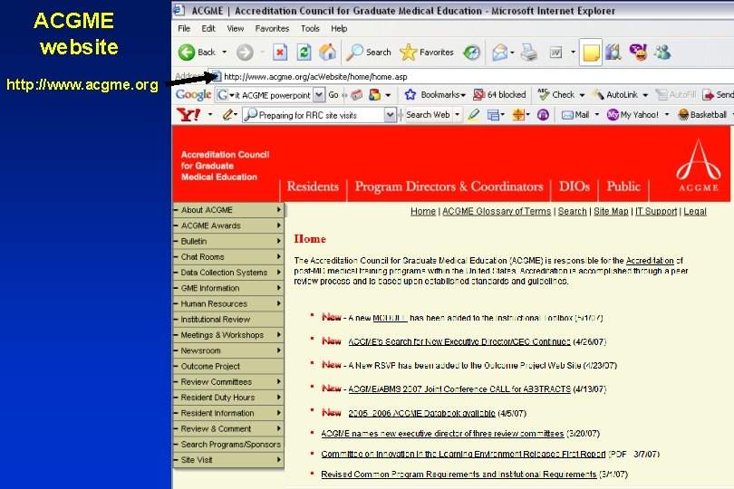The width and height of the screenshot is (734, 489).
Task: Click the ACGME Glossary of Terms link
Action: coord(497,212)
